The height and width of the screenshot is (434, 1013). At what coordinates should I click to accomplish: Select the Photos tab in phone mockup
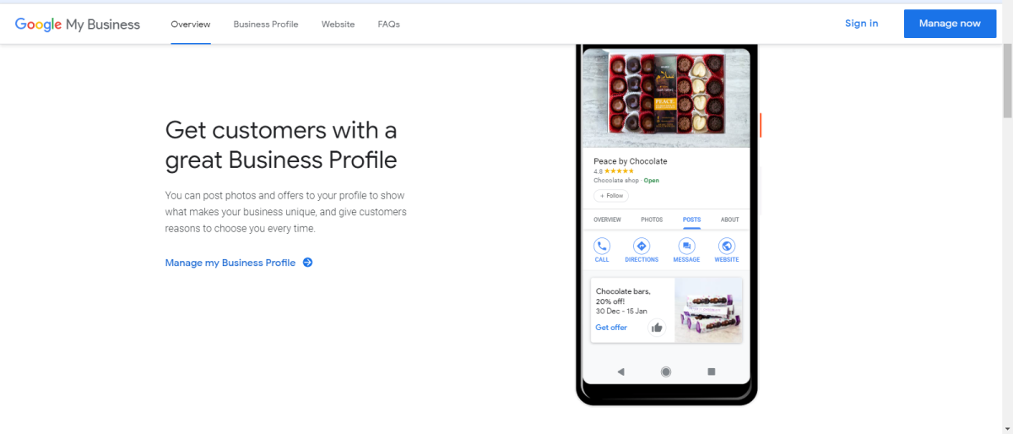(652, 220)
